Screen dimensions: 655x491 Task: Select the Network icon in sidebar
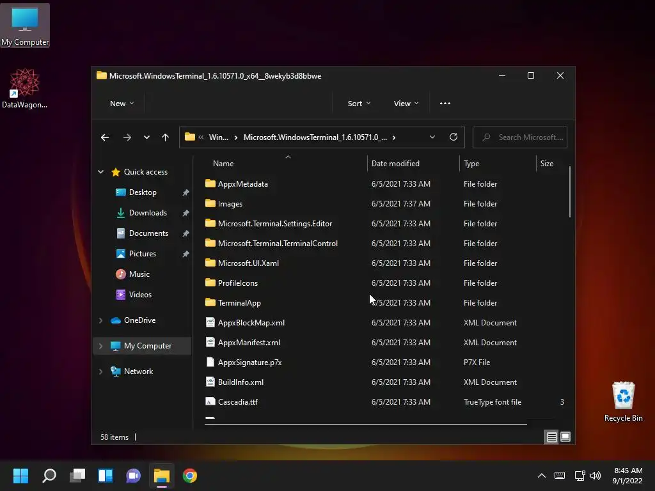(x=116, y=371)
